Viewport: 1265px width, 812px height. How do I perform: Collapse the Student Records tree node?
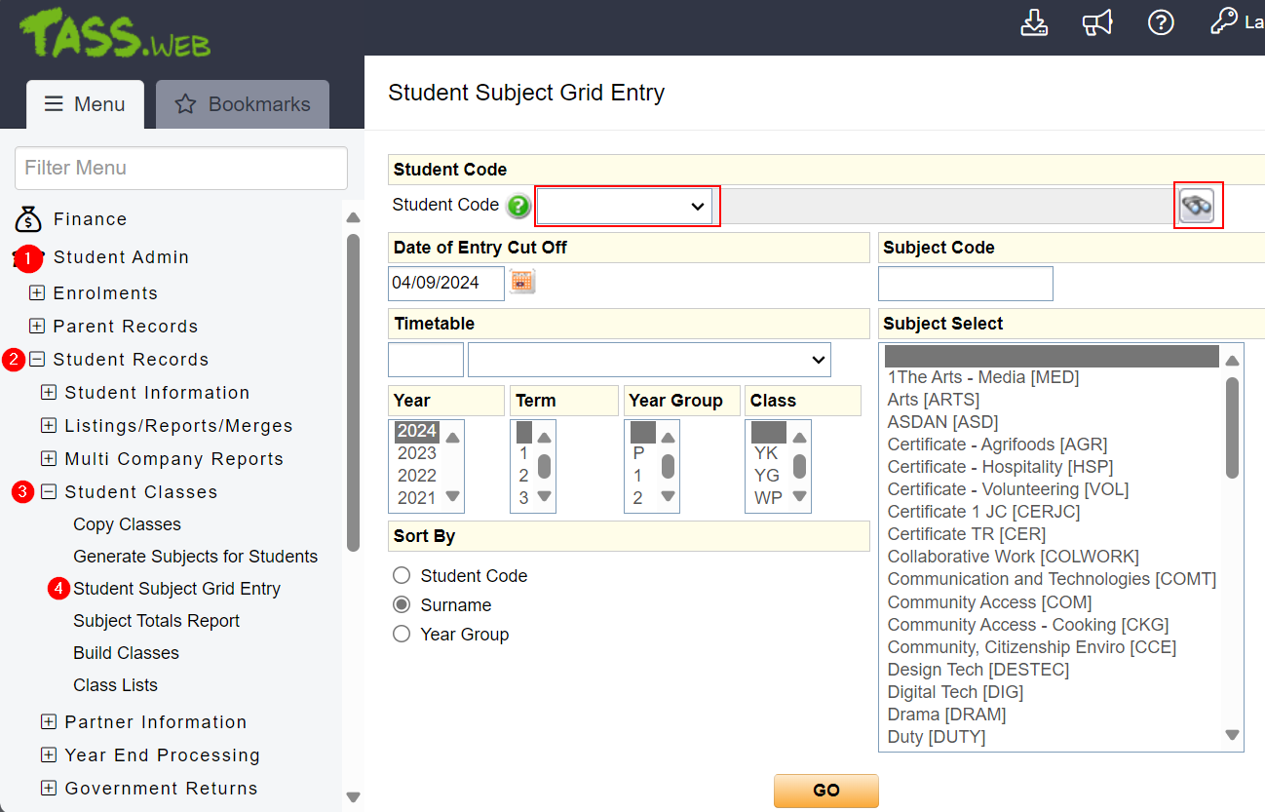point(37,360)
